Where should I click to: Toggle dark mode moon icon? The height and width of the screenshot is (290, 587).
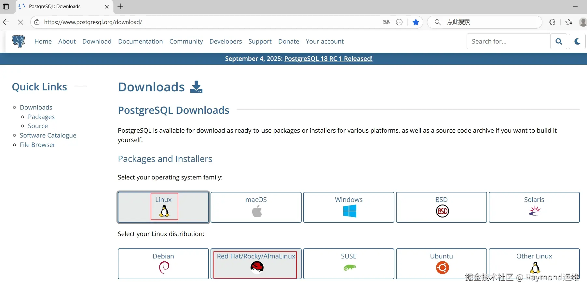577,41
